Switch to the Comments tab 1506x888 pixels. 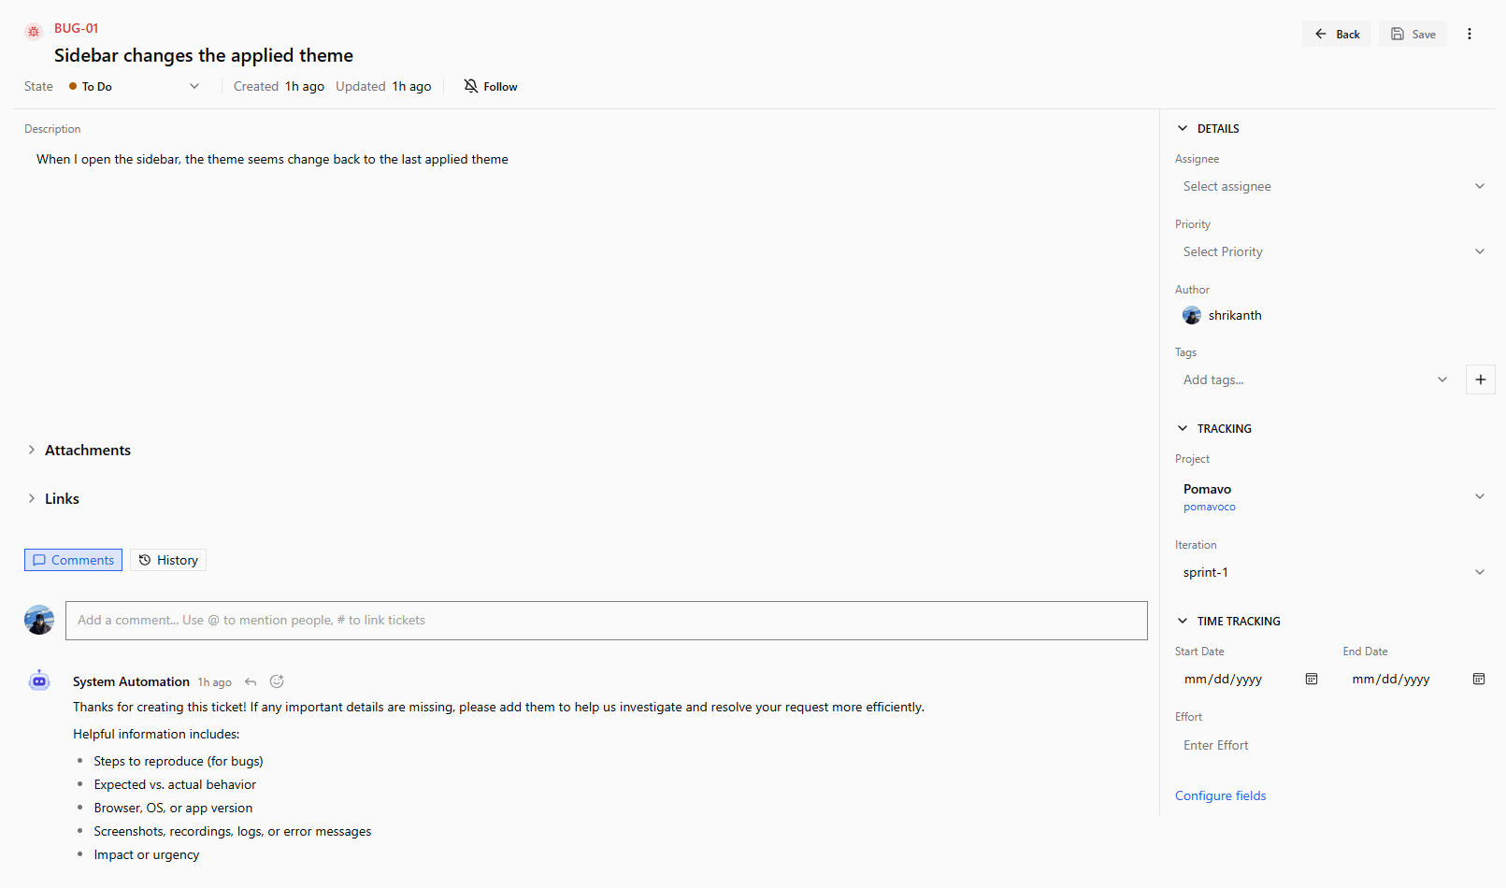coord(73,560)
